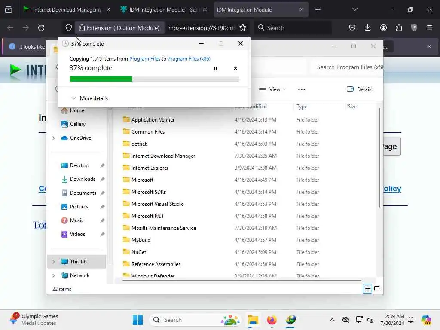Open the Downloads quick access folder
The width and height of the screenshot is (440, 330).
pos(82,179)
